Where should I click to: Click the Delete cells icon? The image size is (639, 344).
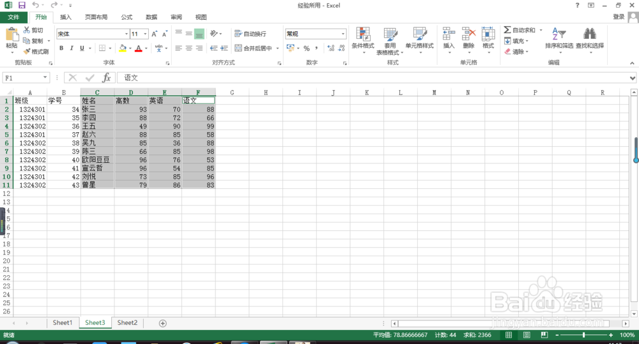click(468, 34)
